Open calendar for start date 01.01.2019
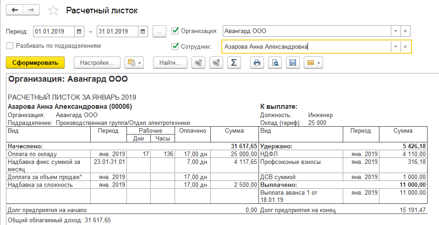The width and height of the screenshot is (439, 225). [x=79, y=31]
